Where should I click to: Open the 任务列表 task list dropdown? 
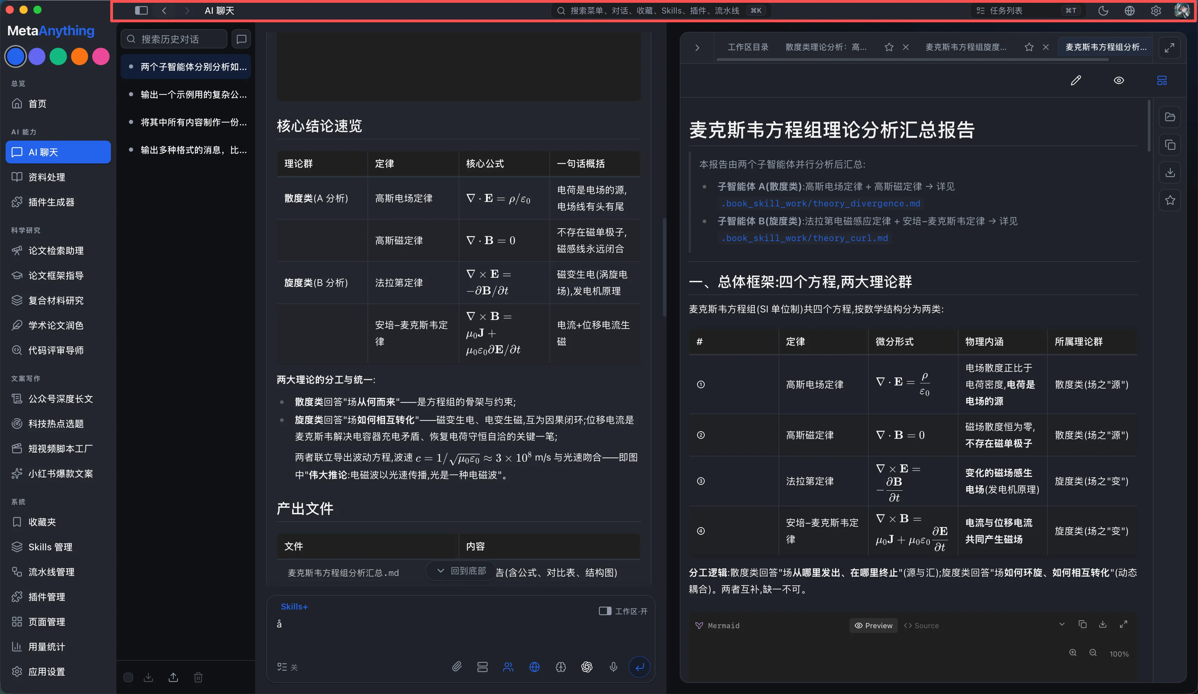click(1028, 10)
